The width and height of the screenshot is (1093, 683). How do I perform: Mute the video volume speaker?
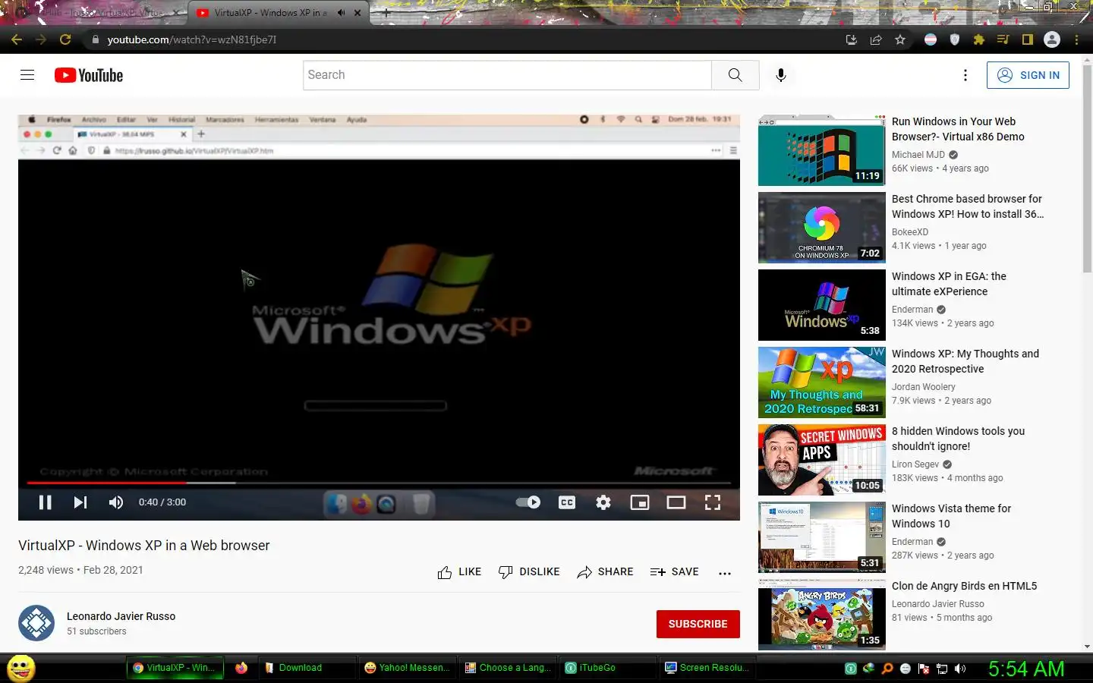point(115,502)
